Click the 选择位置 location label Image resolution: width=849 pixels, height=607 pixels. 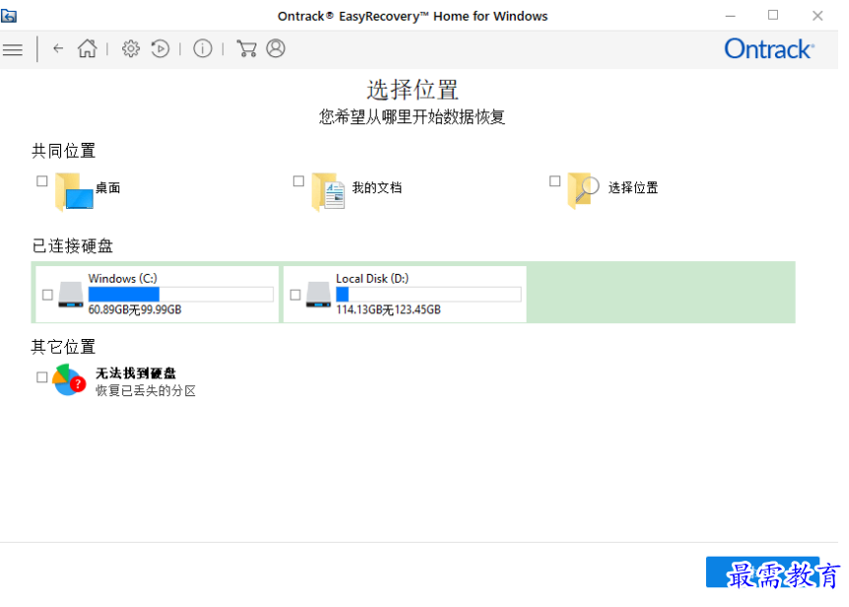pos(633,188)
